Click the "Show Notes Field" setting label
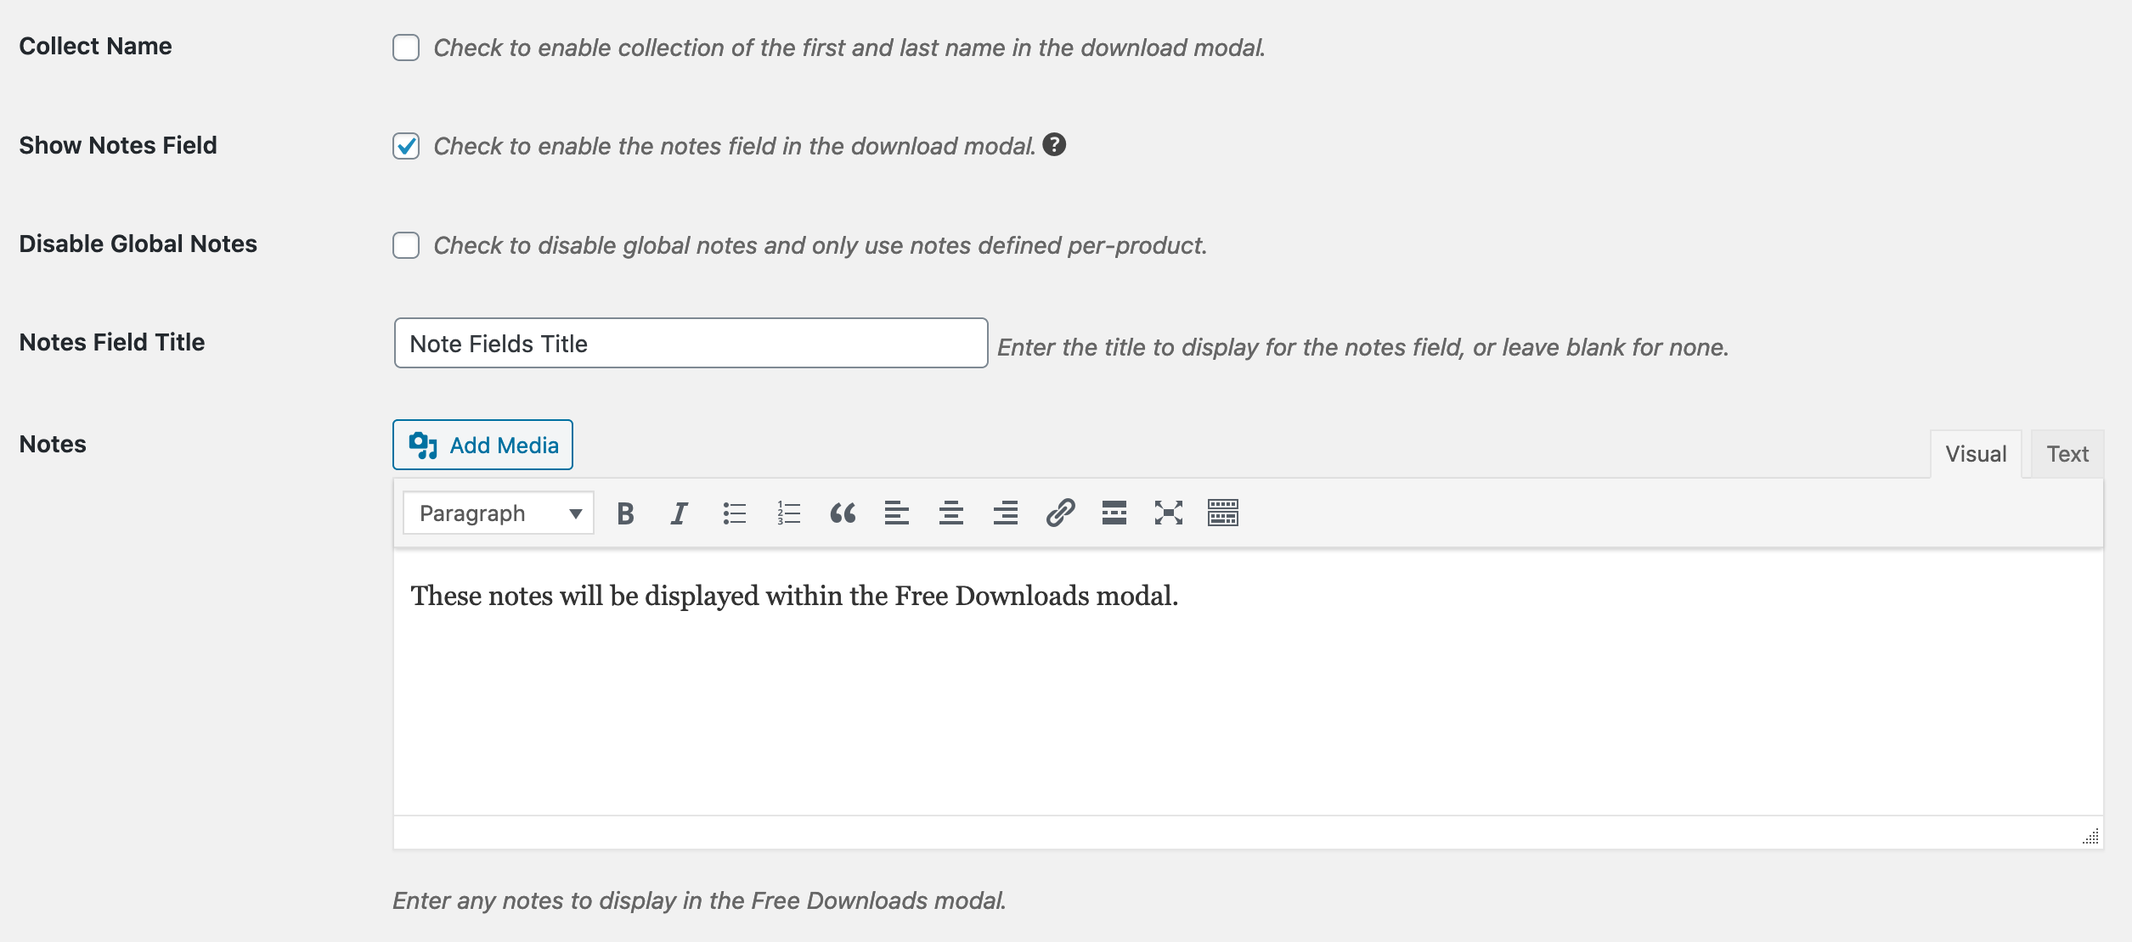The width and height of the screenshot is (2132, 942). click(x=118, y=145)
